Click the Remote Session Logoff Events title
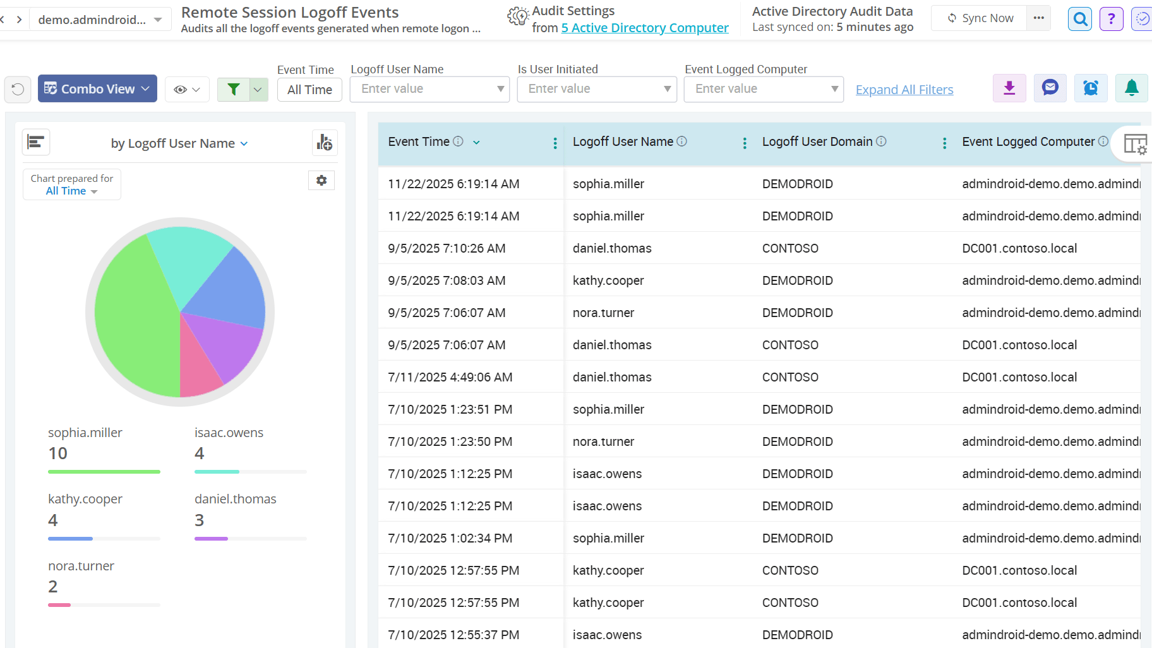 (x=290, y=12)
